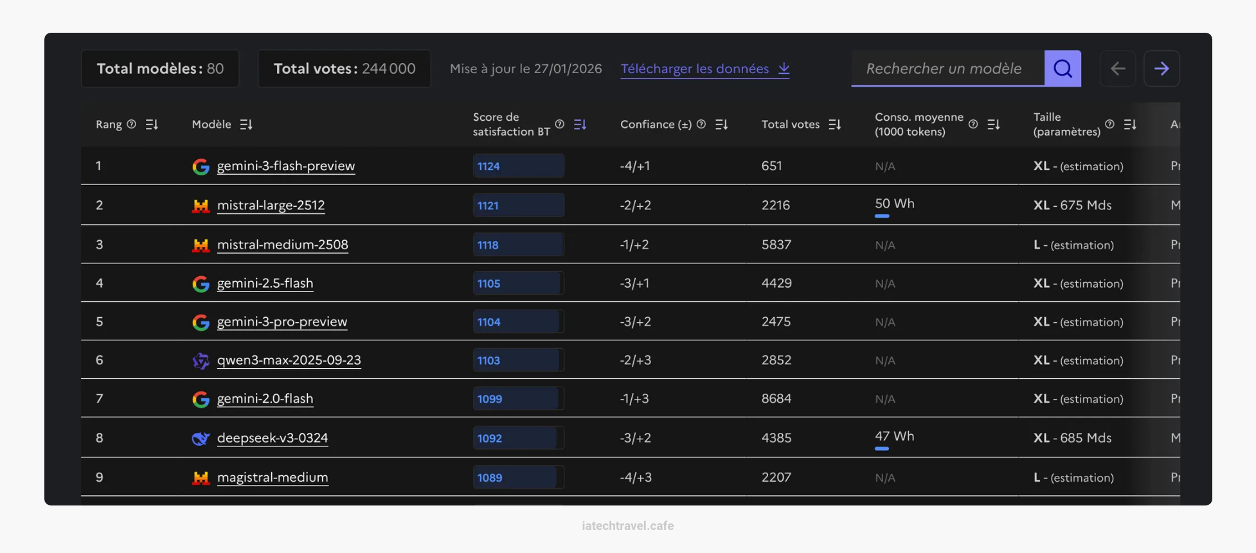The image size is (1256, 553).
Task: Sort by Confiance column icon
Action: pos(721,125)
